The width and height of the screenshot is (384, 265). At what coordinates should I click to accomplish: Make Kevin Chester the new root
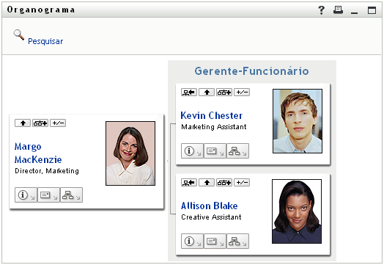(189, 92)
